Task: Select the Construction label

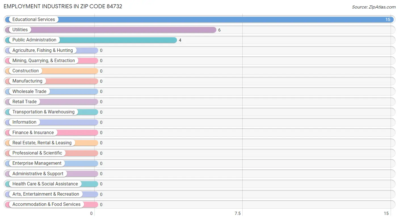Action: coord(26,71)
